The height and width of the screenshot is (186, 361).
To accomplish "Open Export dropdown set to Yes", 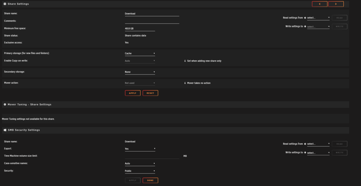I will 140,149.
